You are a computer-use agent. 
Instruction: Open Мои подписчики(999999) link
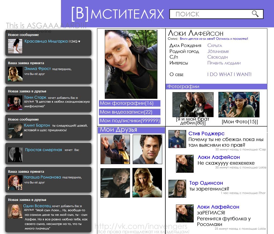pos(130,121)
